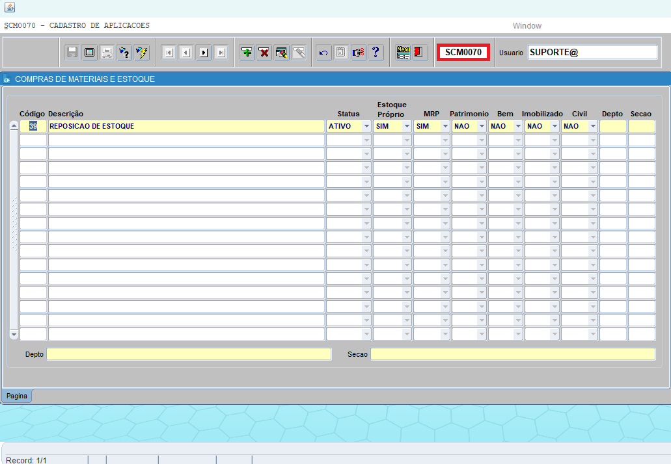Click the Estoque Próprio column header
Screen dimensions: 671x464
(392, 109)
